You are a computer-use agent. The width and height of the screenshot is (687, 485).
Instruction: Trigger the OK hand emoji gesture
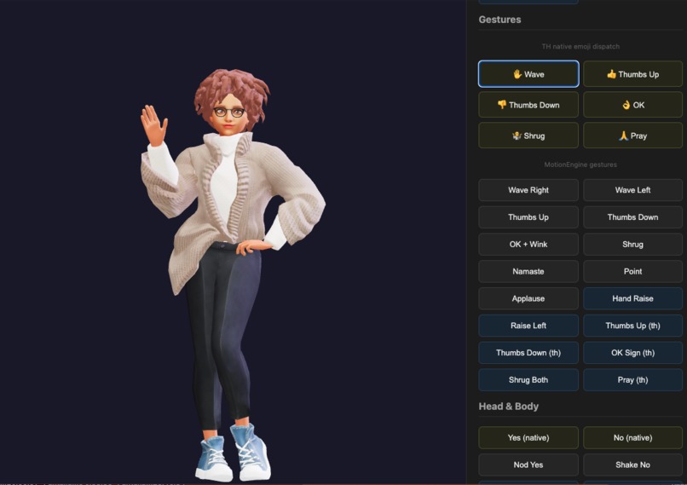(632, 105)
